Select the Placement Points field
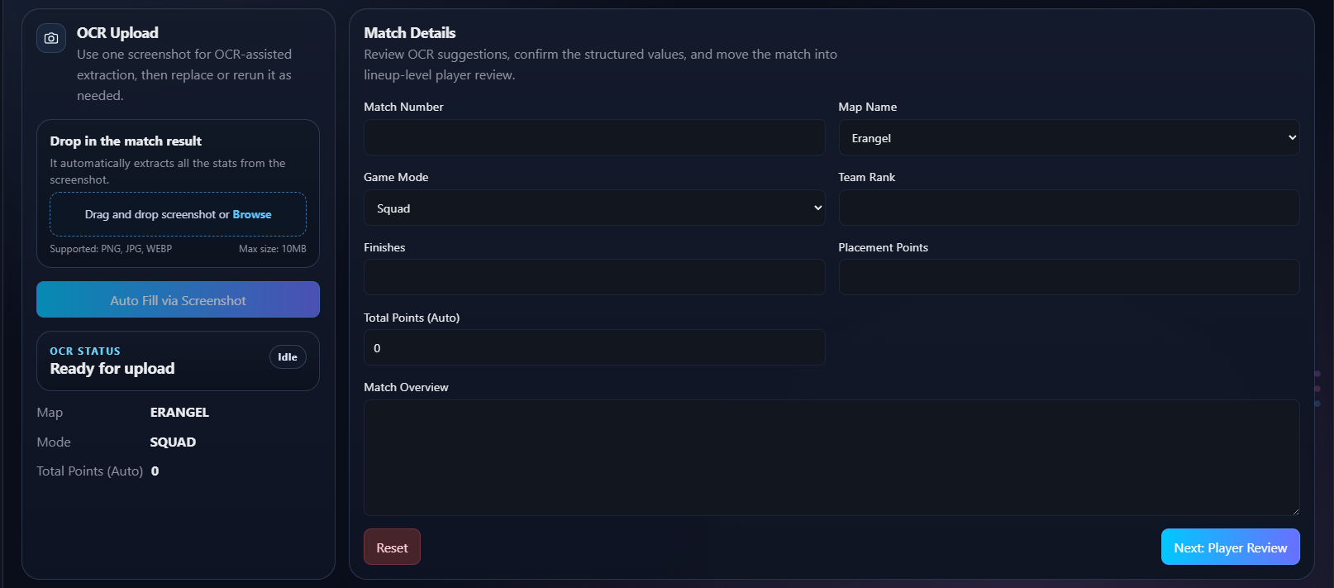 (1069, 277)
